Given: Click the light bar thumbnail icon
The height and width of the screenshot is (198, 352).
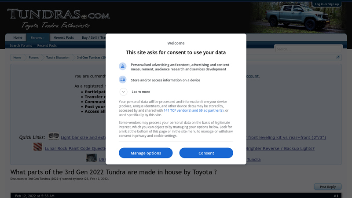Looking at the screenshot, I should coord(54,136).
